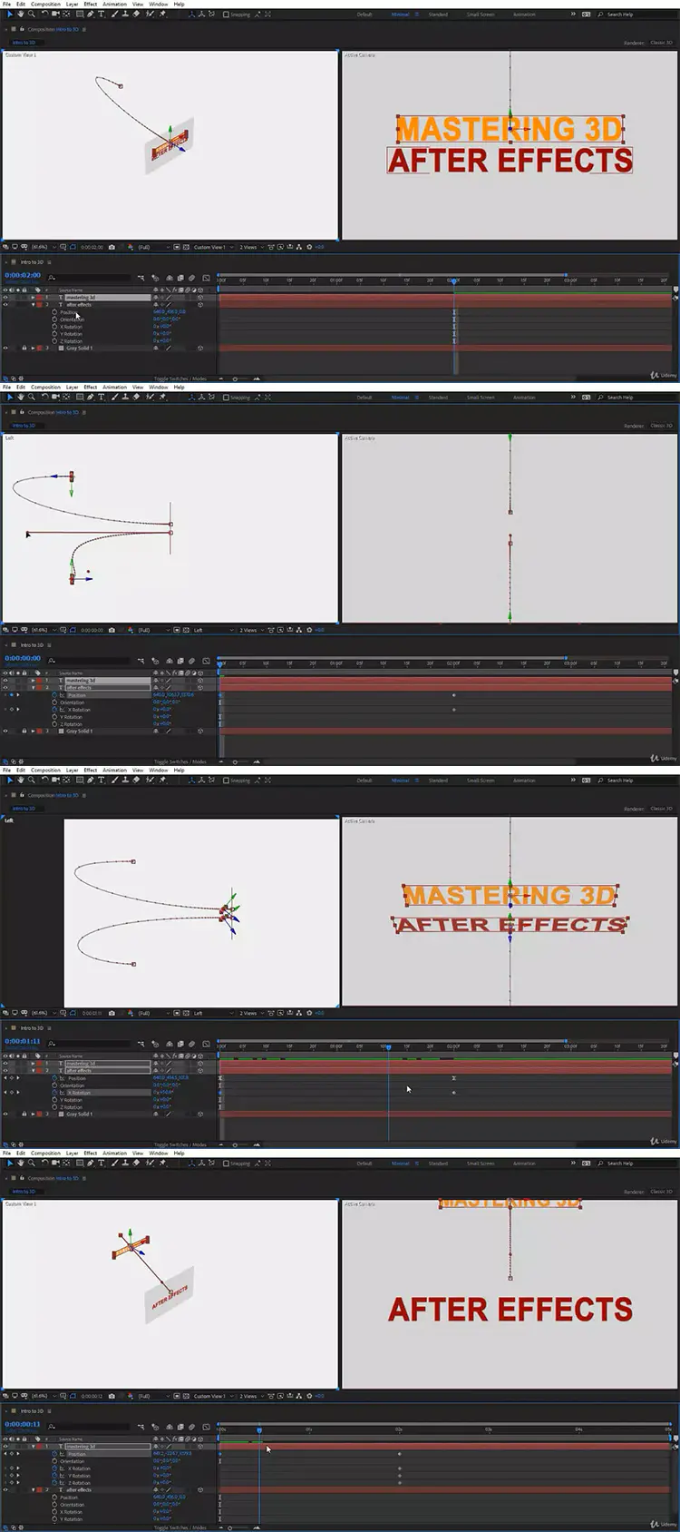Click Toggle Switches / Modes in the 0:00:00:00 timeline
Image resolution: width=680 pixels, height=1532 pixels.
pos(180,761)
